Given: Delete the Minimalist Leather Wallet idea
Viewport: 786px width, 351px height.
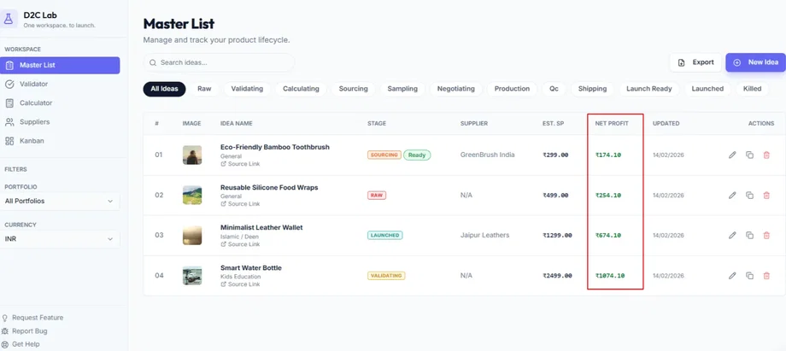Looking at the screenshot, I should [766, 235].
